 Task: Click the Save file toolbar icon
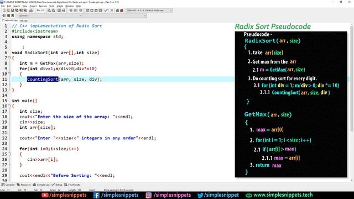12,11
